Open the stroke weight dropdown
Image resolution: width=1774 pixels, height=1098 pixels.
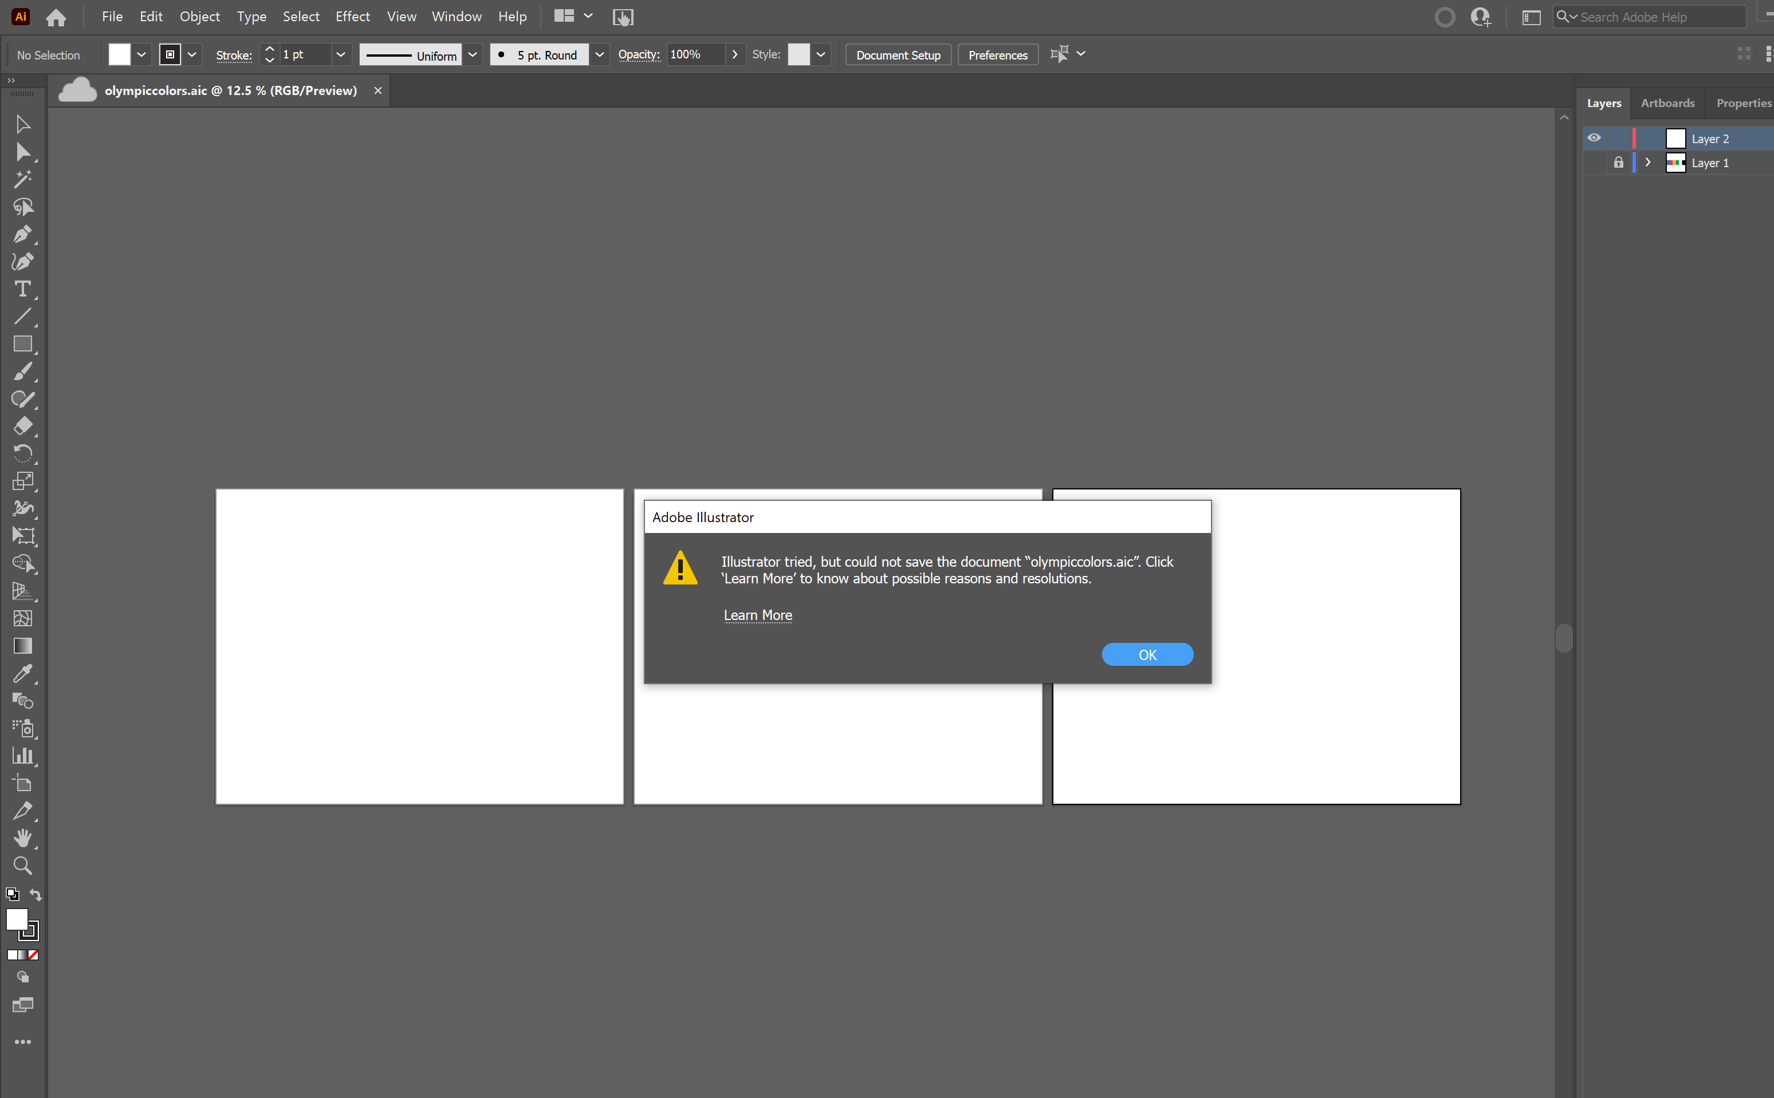point(341,54)
